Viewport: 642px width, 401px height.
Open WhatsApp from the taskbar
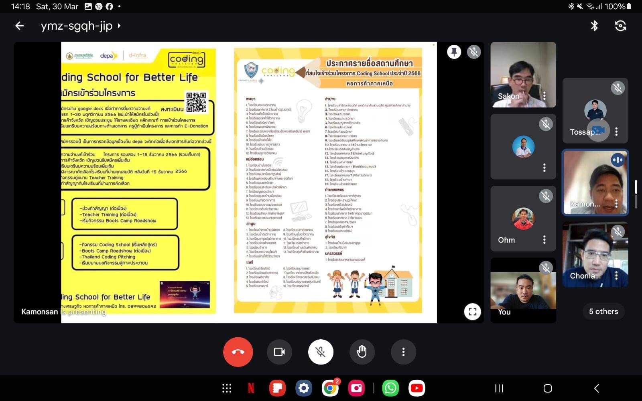pos(390,388)
